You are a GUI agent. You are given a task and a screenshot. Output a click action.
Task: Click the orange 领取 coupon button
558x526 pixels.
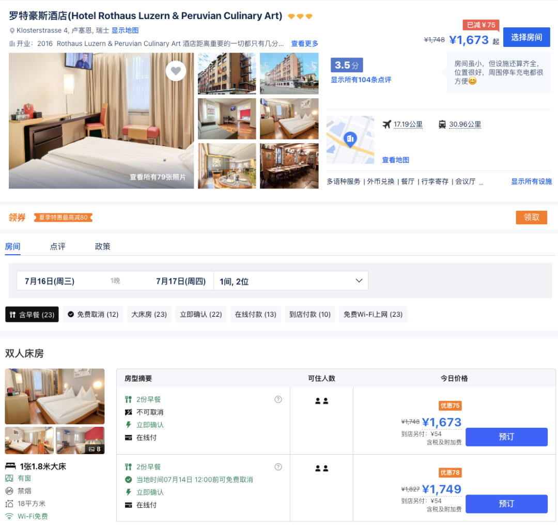click(x=531, y=218)
